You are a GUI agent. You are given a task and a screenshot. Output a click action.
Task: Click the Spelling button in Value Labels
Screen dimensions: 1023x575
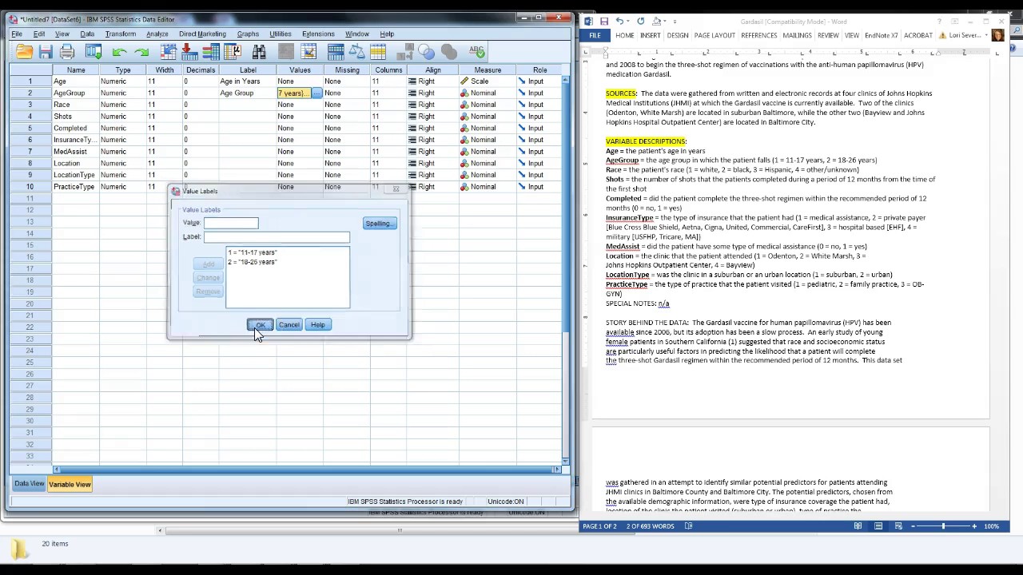[379, 224]
